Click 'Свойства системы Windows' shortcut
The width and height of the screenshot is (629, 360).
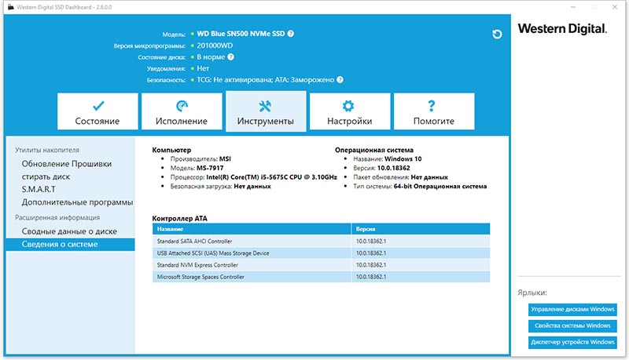(572, 325)
